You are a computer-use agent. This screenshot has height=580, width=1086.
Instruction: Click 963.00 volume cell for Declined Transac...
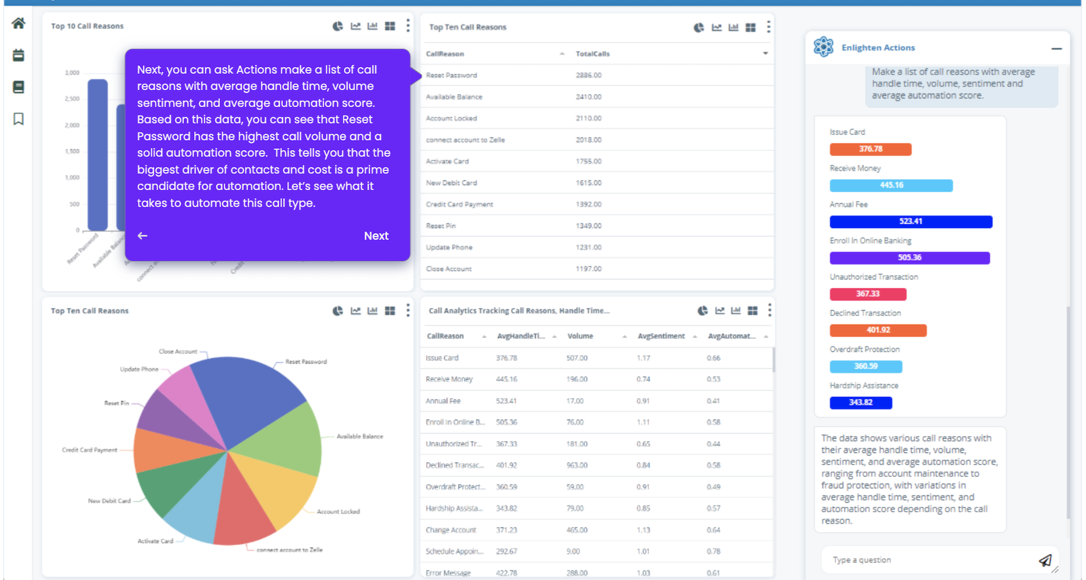pyautogui.click(x=577, y=465)
